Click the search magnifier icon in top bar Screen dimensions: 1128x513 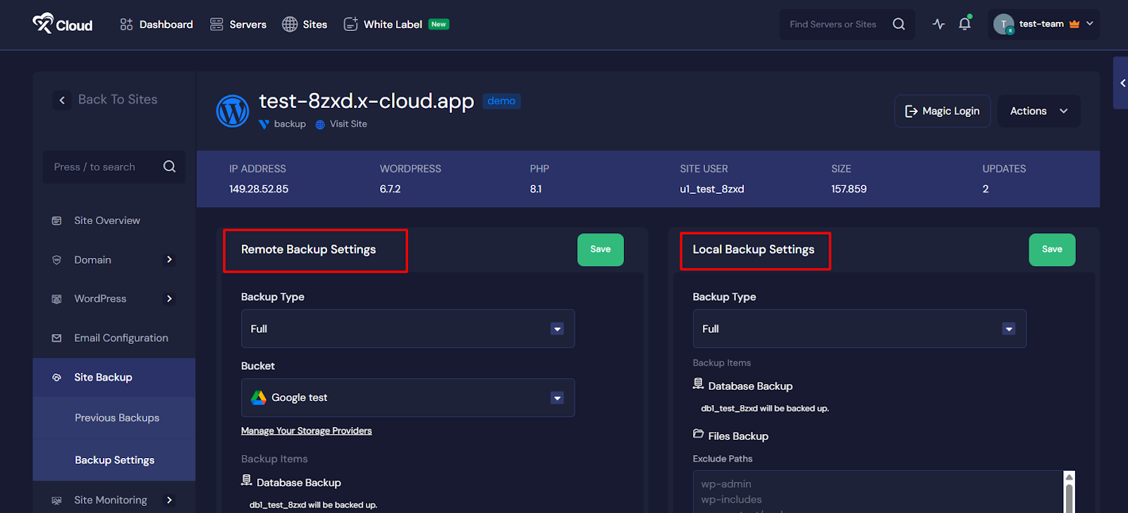pos(898,24)
